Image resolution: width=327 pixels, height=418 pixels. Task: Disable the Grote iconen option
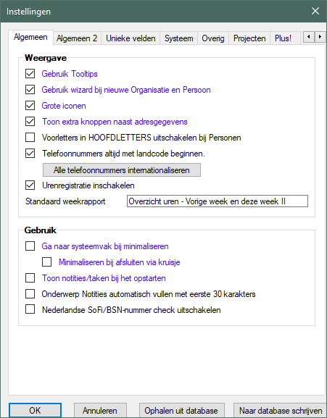[x=30, y=106]
